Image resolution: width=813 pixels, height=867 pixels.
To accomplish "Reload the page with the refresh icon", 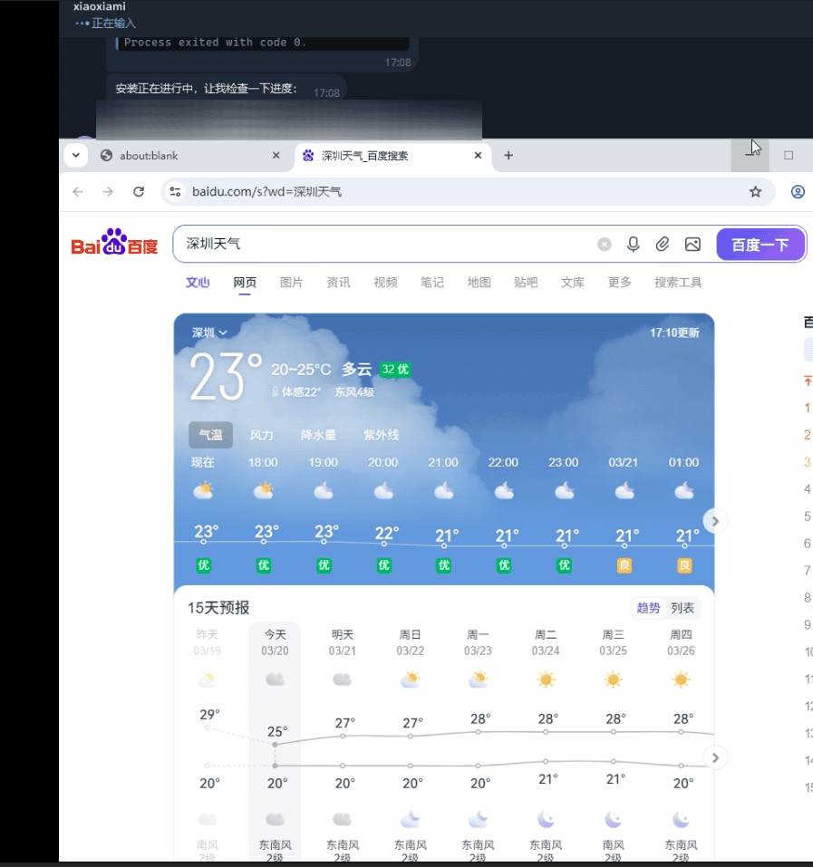I will point(138,192).
